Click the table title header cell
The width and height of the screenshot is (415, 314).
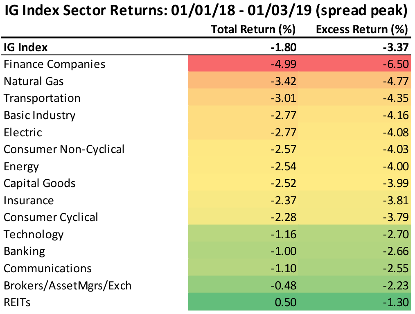[x=207, y=11]
